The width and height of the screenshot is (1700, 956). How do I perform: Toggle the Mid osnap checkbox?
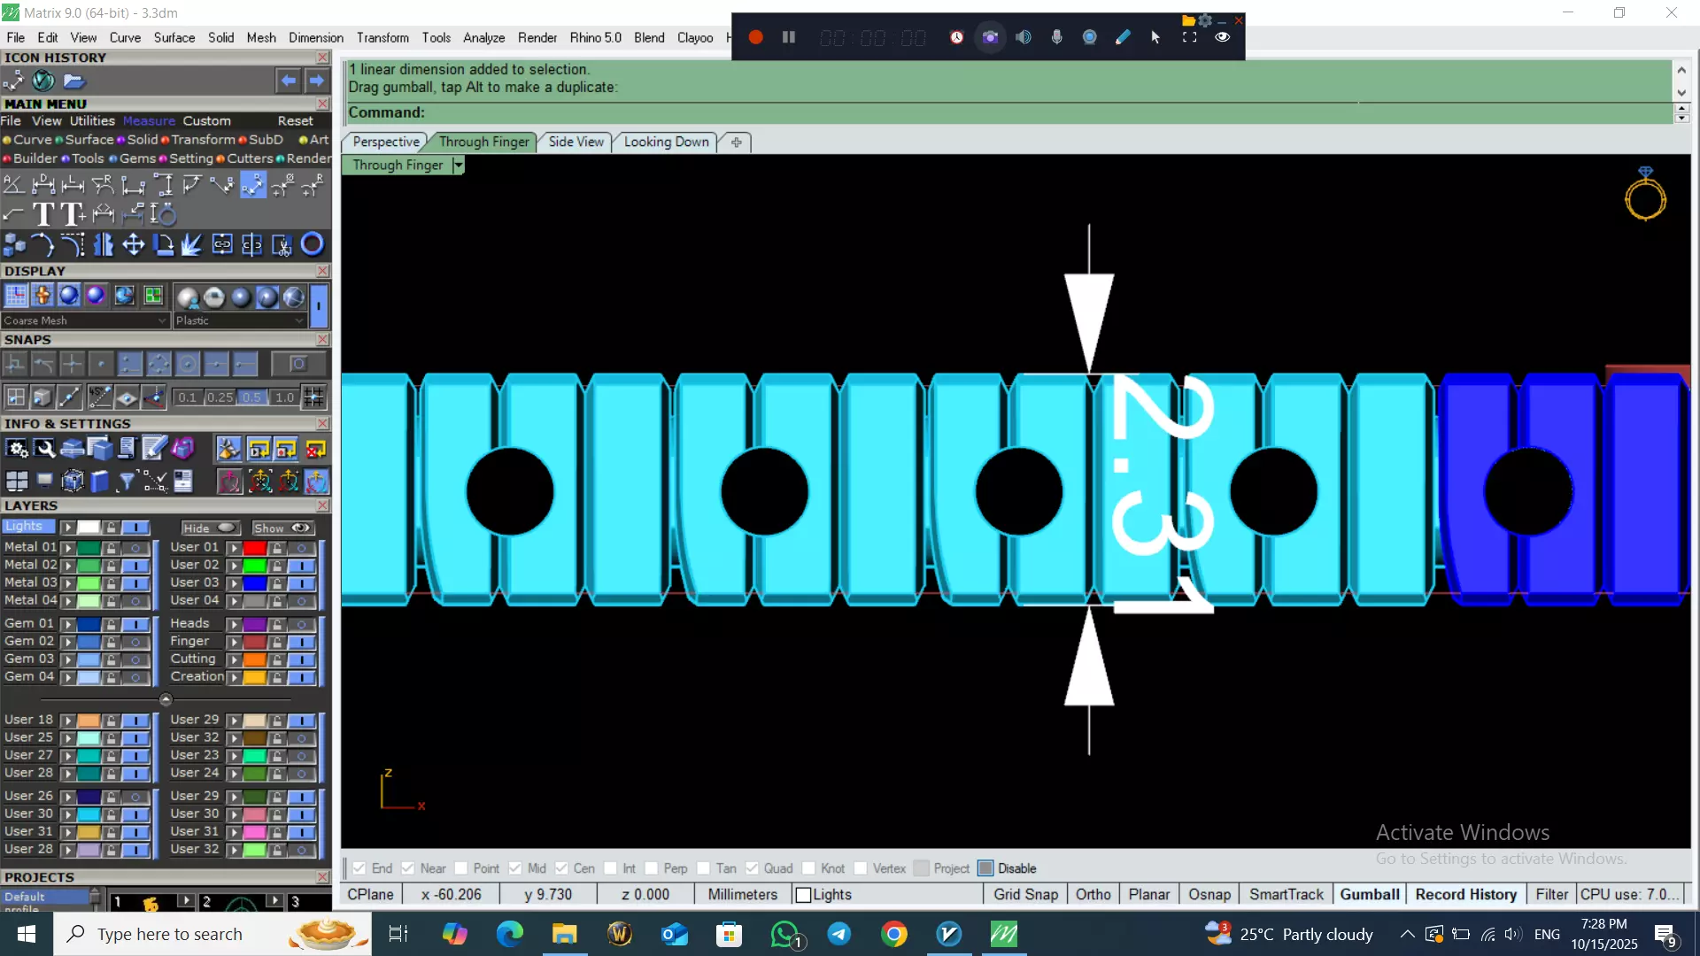click(515, 868)
